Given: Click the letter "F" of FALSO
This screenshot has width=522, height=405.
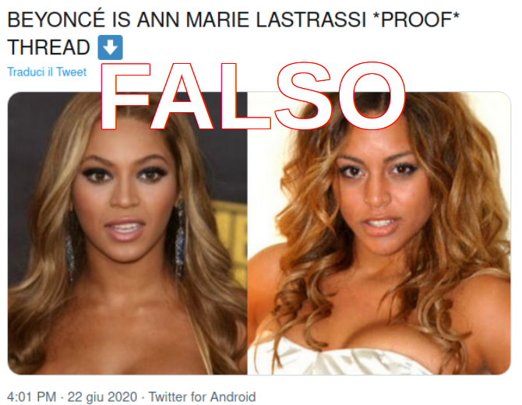Looking at the screenshot, I should (x=125, y=96).
